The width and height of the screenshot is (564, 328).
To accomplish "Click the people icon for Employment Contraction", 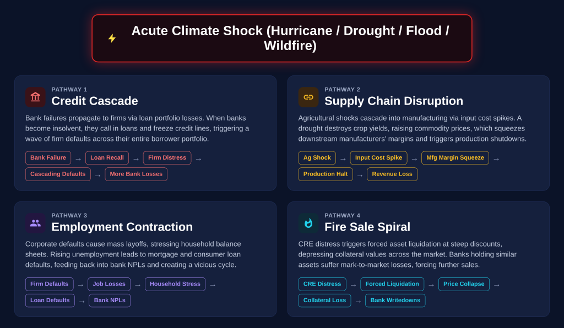I will pos(35,223).
